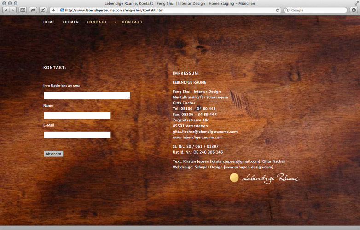Click the plus add-bookmark button
360x230 pixels.
53,10
